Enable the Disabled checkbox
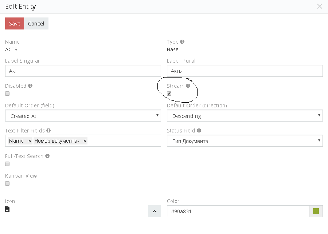Viewport: 328px width, 234px height. 7,94
